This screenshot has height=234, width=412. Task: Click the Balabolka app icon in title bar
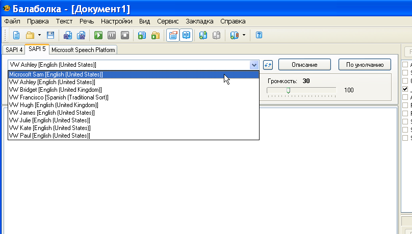[x=6, y=9]
